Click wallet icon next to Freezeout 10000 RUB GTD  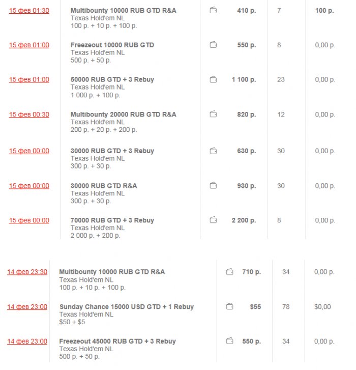[213, 45]
